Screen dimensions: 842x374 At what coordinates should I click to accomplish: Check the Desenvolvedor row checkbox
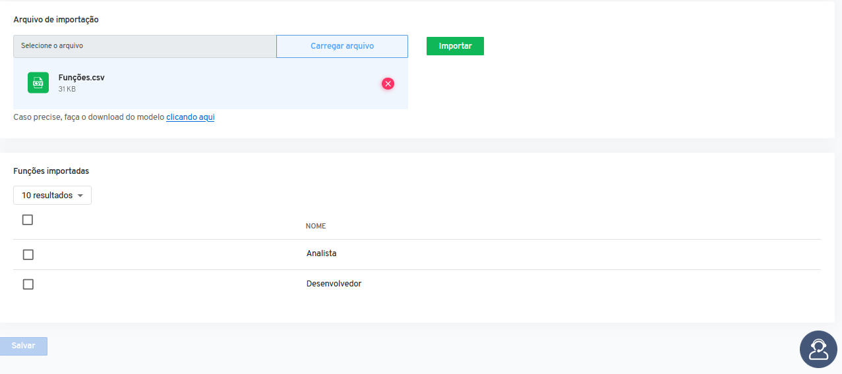(28, 284)
